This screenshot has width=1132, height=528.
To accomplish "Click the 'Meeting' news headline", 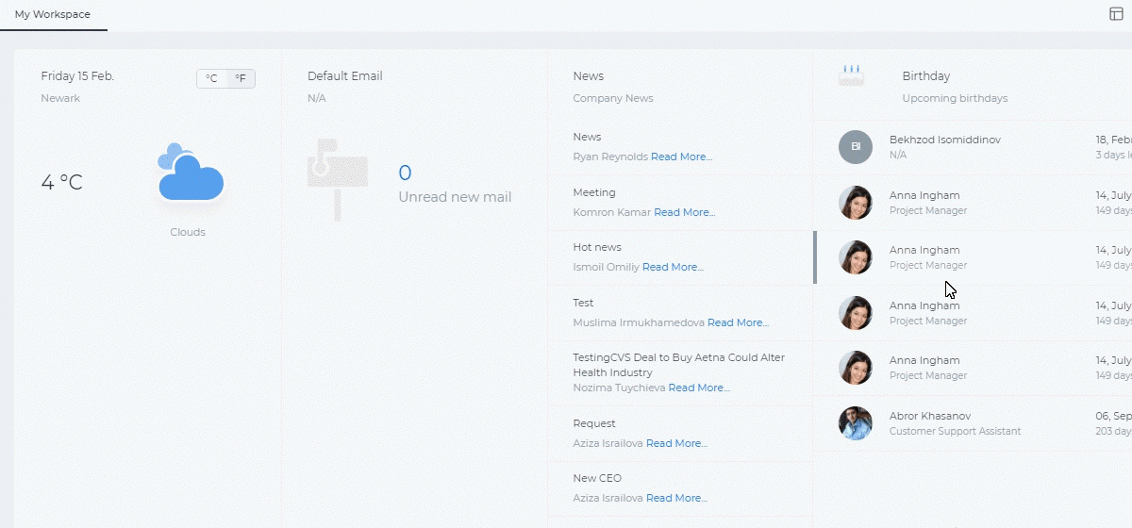I will click(x=594, y=192).
